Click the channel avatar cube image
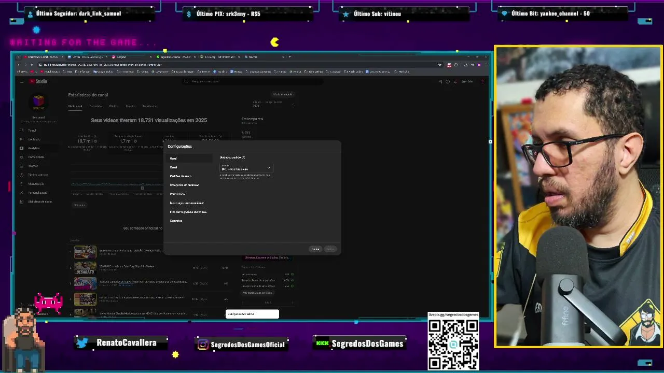 38,102
